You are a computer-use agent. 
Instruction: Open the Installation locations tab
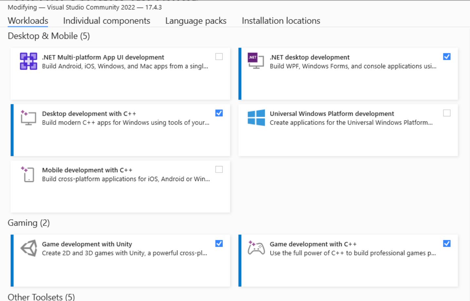click(281, 21)
